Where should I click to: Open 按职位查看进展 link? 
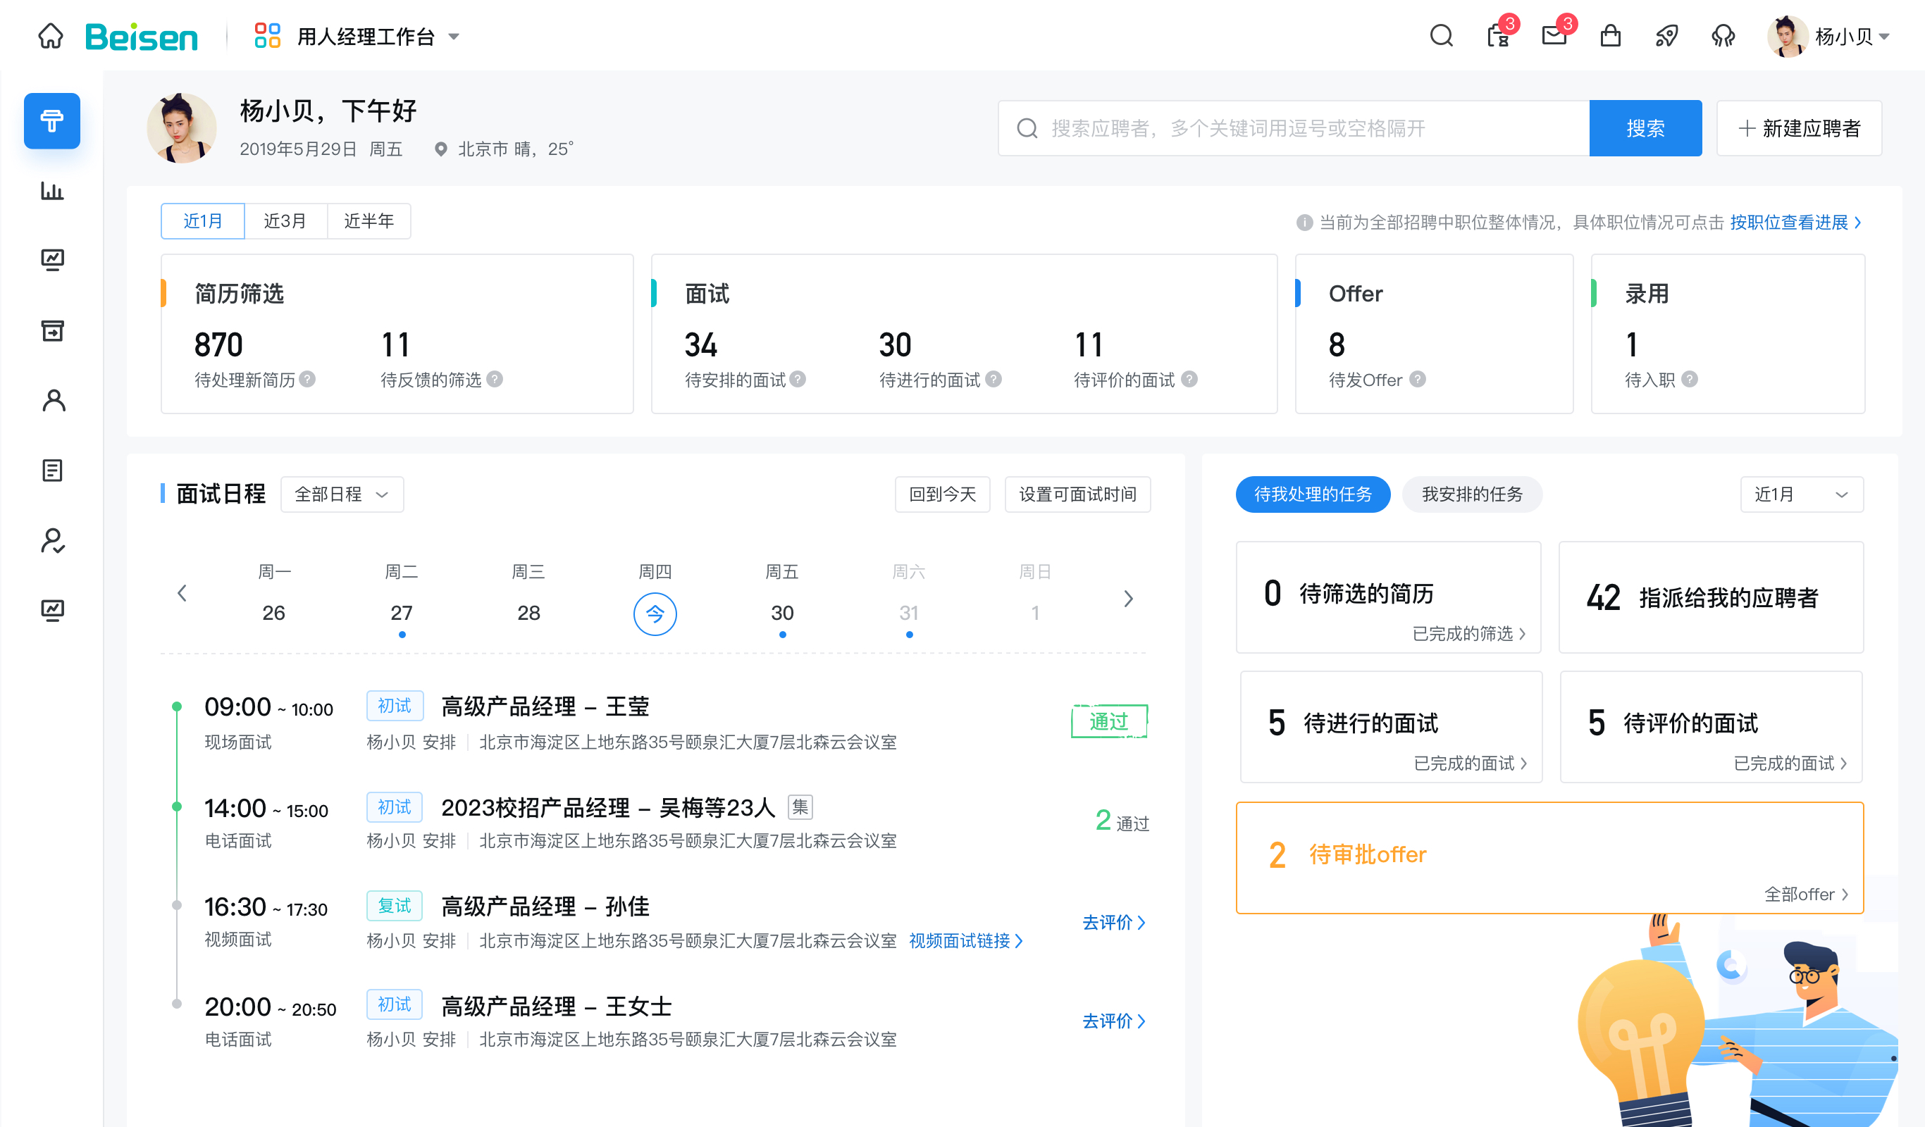tap(1795, 222)
